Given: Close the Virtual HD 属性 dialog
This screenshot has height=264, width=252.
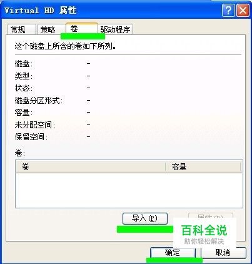Looking at the screenshot, I should 243,10.
